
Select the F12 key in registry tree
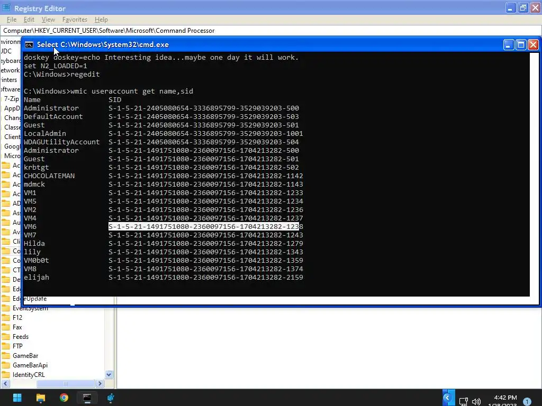pyautogui.click(x=17, y=318)
